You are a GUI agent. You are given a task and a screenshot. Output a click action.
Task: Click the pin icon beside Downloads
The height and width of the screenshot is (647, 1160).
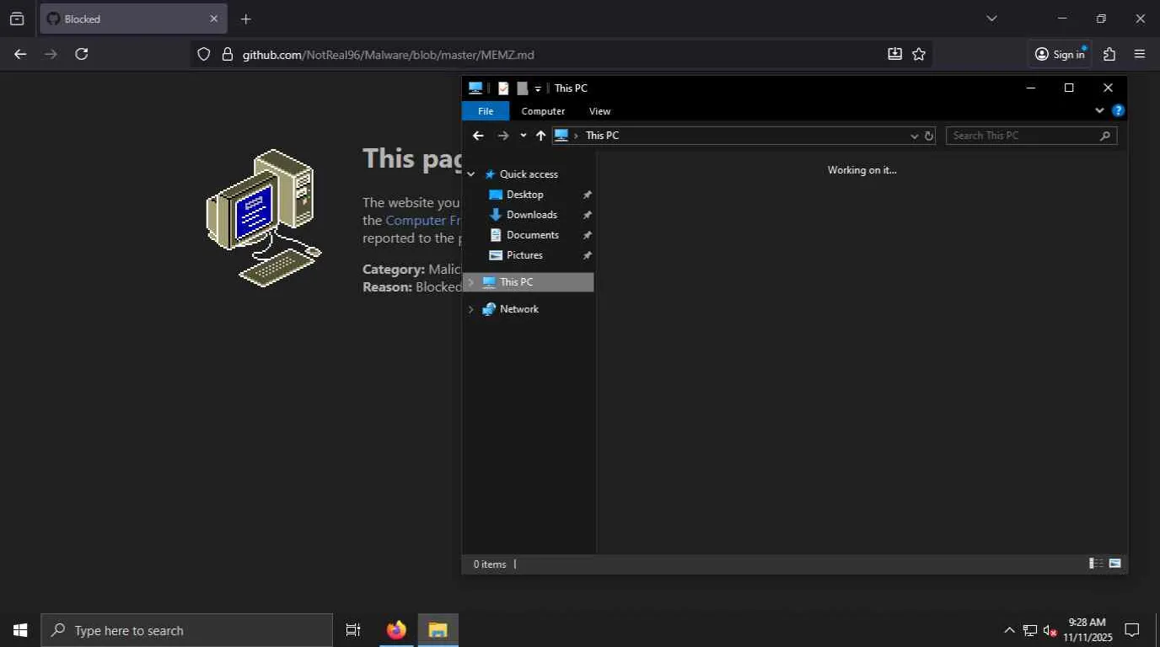coord(588,215)
